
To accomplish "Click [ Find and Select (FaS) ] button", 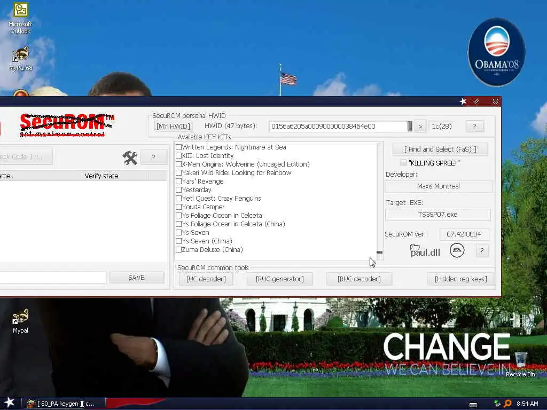I will click(x=440, y=149).
